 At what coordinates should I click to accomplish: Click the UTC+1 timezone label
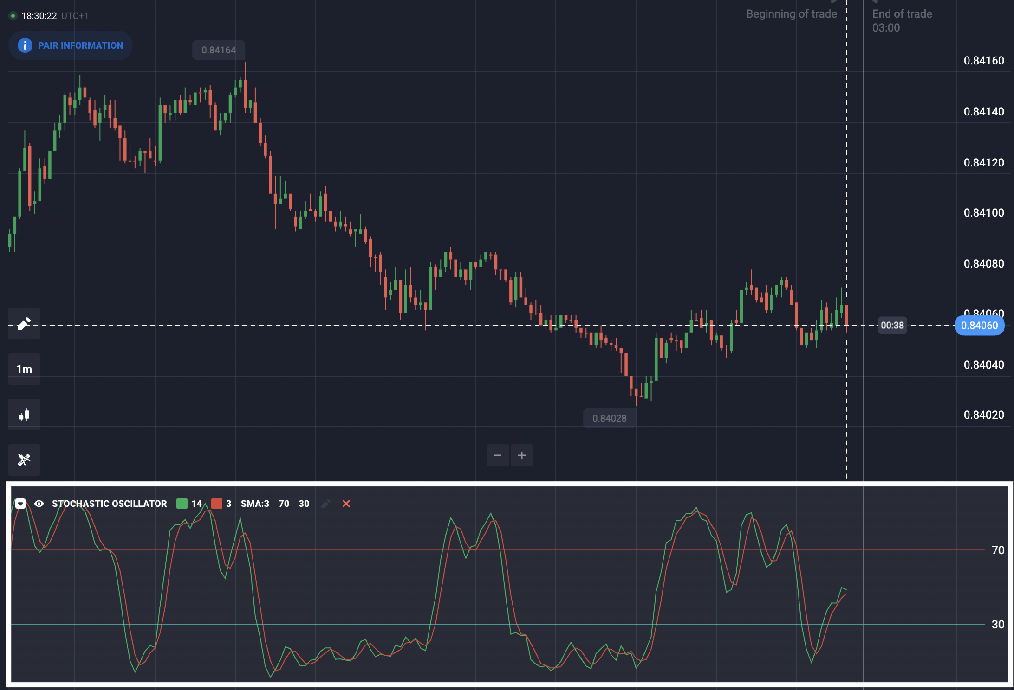coord(75,16)
